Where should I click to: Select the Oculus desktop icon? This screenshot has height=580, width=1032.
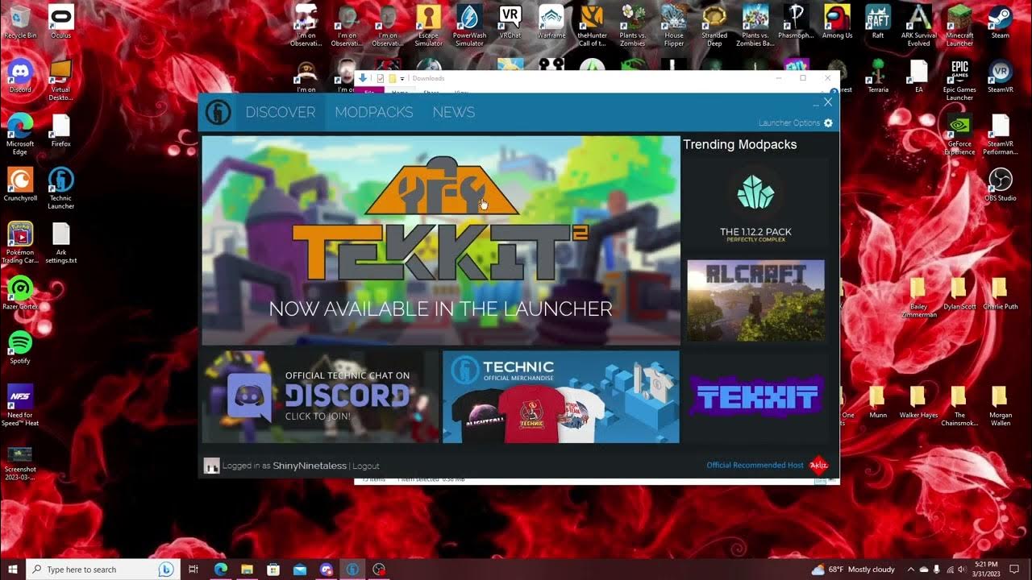pyautogui.click(x=60, y=22)
